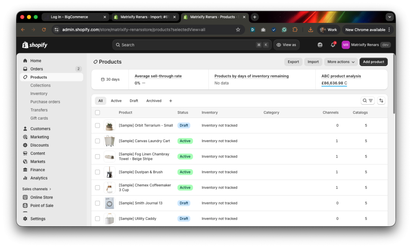The width and height of the screenshot is (412, 248).
Task: Open Shopify admin notifications bell
Action: 333,45
